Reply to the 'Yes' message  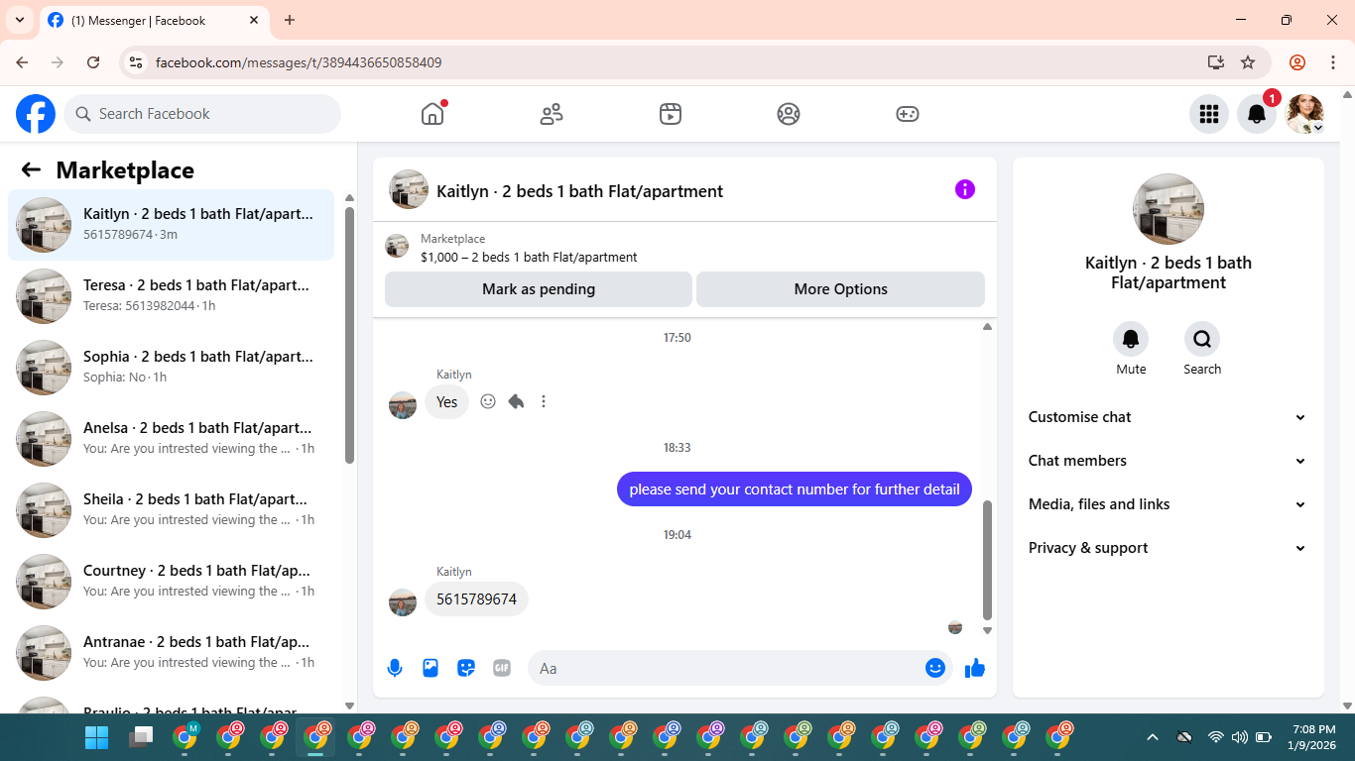pos(516,401)
